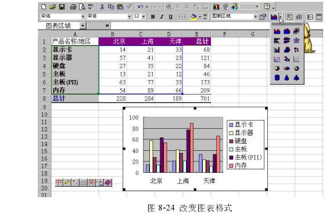Choose the Doughnut chart type

[x=296, y=68]
